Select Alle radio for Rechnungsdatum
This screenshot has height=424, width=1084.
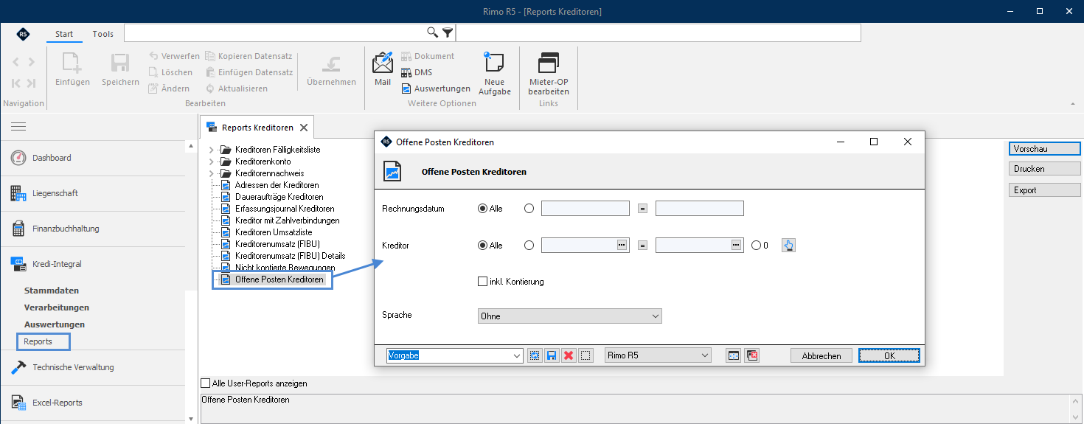click(x=483, y=209)
